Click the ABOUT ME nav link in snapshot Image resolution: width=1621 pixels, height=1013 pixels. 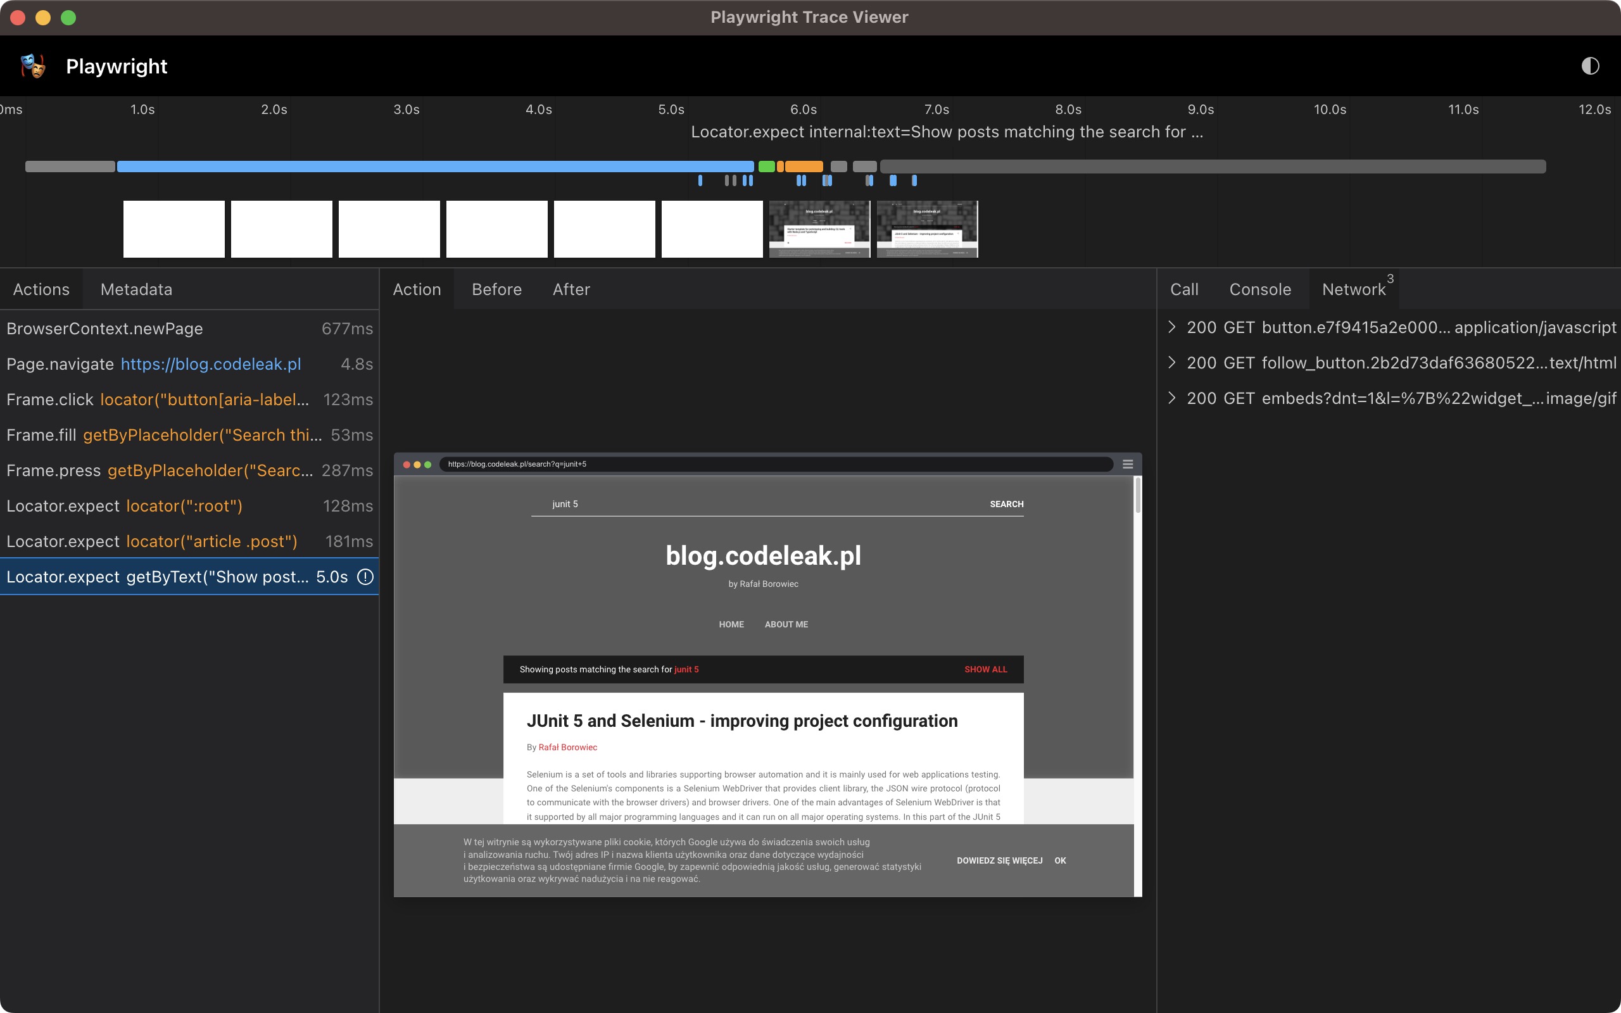(786, 624)
